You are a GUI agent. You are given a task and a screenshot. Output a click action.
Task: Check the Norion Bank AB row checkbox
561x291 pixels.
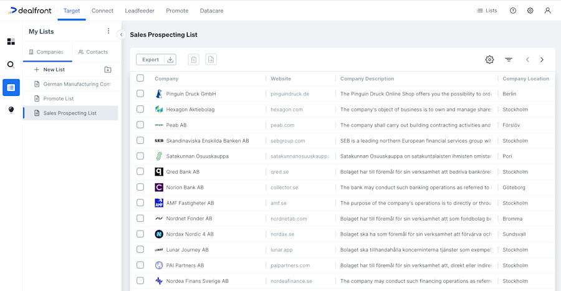pyautogui.click(x=140, y=188)
